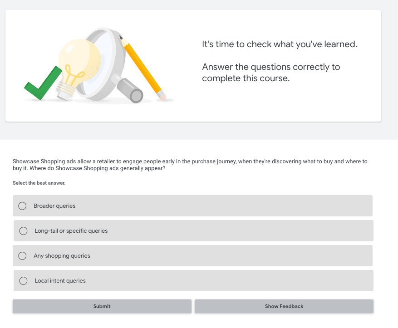This screenshot has height=328, width=398.
Task: Click the Showcase Shopping ads question text
Action: pyautogui.click(x=190, y=165)
